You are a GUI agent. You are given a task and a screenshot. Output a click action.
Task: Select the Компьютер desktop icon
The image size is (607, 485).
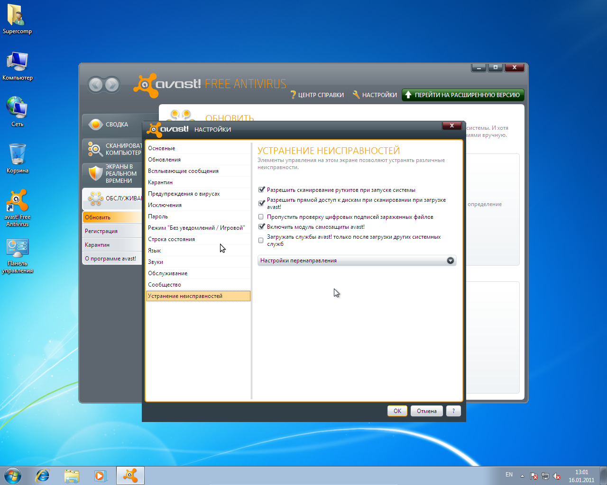click(17, 66)
